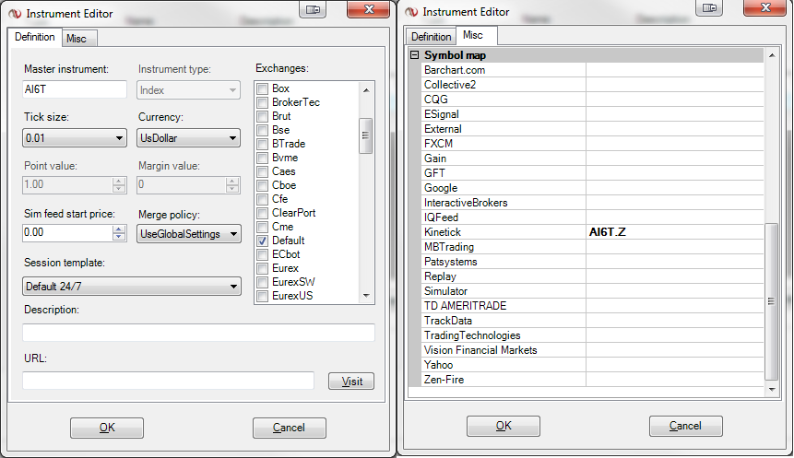Tick the ECbot exchange checkbox
The width and height of the screenshot is (794, 458).
[262, 254]
